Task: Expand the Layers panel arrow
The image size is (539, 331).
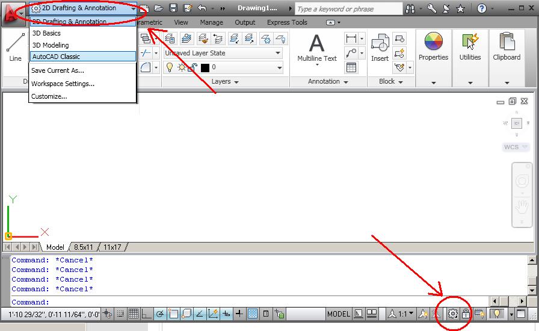Action: pos(236,82)
